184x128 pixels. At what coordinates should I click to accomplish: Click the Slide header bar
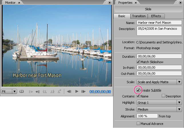[148, 9]
